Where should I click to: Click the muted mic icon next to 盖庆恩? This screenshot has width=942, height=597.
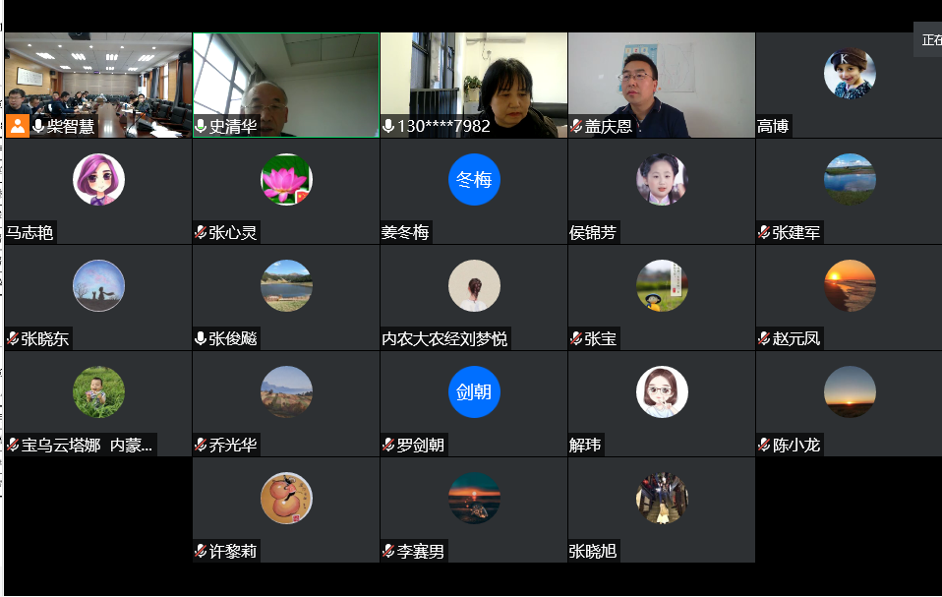576,126
